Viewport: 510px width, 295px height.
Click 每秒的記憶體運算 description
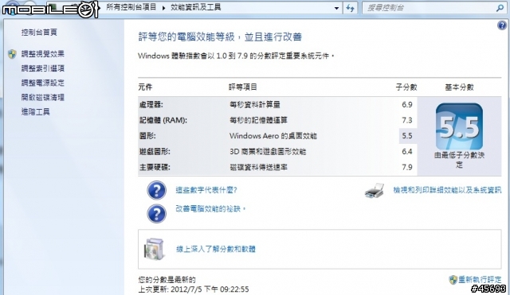point(258,120)
